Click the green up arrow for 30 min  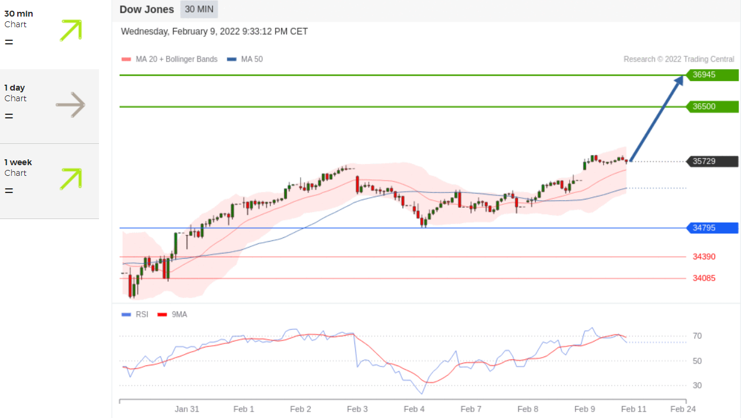pyautogui.click(x=71, y=30)
